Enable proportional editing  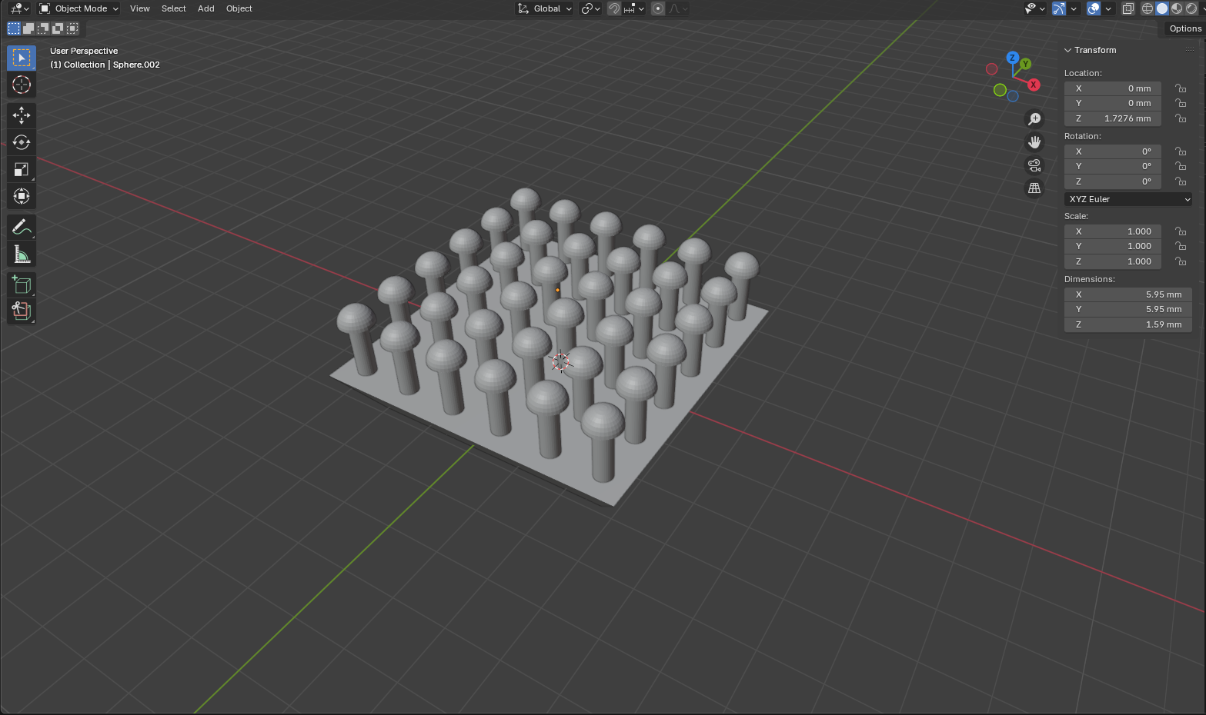[x=658, y=8]
